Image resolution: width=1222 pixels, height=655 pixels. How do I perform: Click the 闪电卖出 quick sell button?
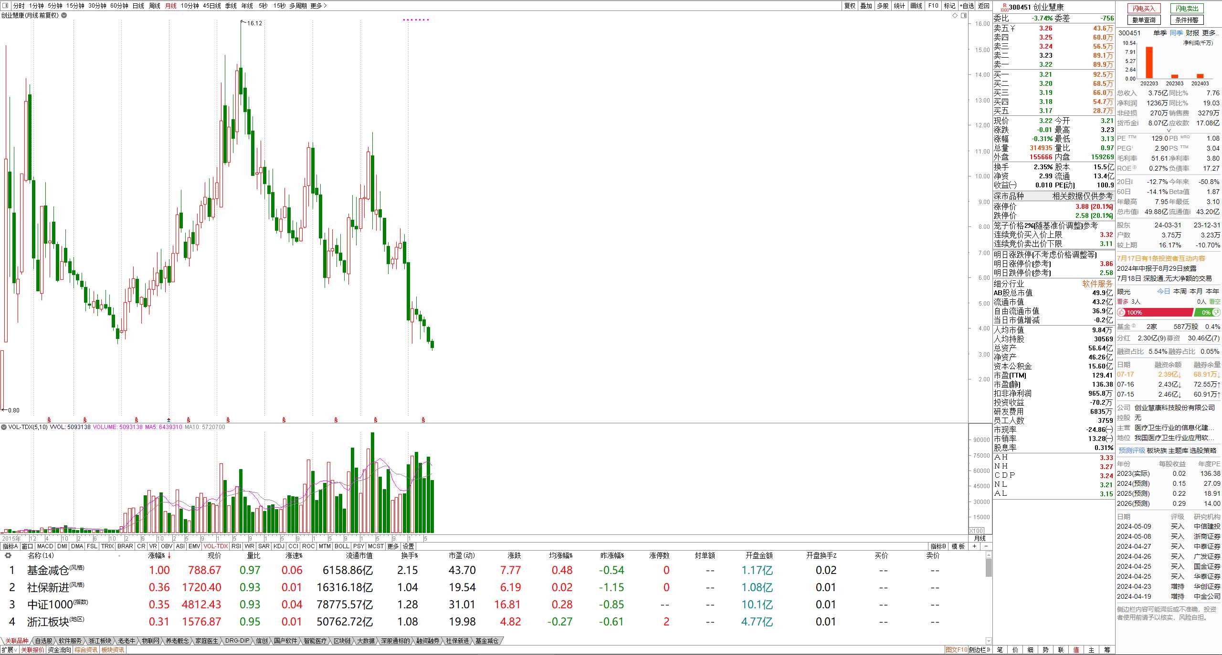1187,9
